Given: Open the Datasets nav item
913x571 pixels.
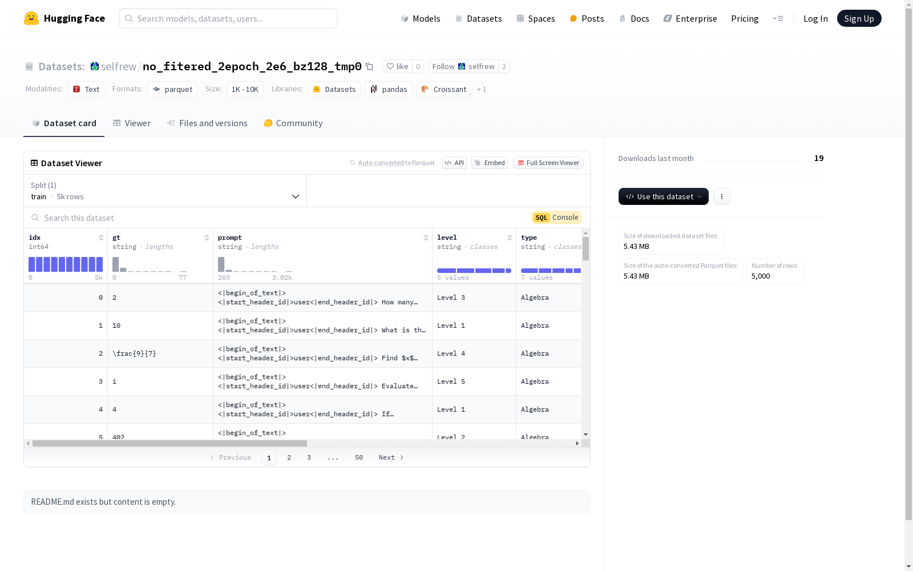Looking at the screenshot, I should click(x=478, y=18).
